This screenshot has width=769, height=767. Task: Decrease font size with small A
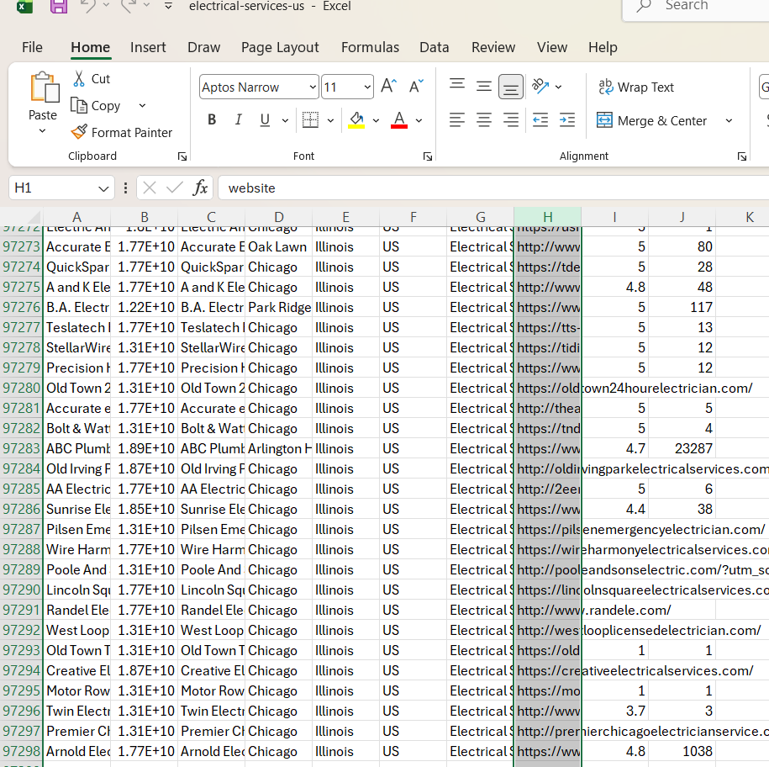click(x=416, y=86)
